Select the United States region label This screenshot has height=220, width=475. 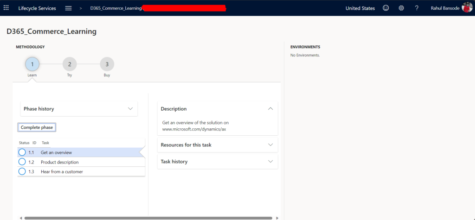point(360,8)
